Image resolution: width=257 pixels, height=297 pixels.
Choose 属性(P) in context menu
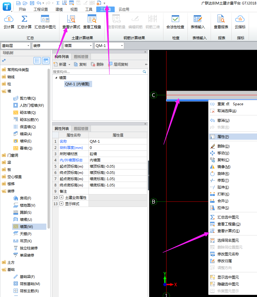click(x=233, y=137)
